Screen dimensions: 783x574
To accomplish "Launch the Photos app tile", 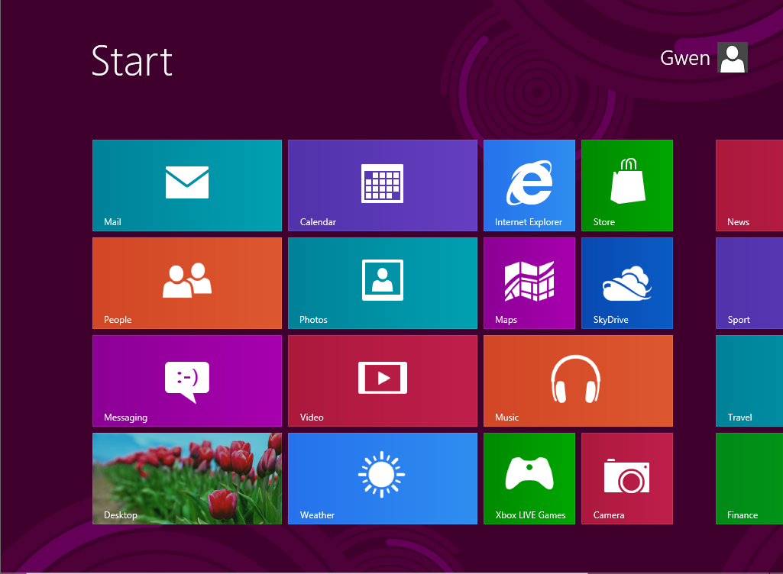I will click(382, 283).
